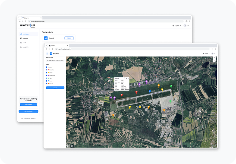Screen dimensions: 236x164
Task: Toggle the blue pin filter checkbox
Action: [47, 81]
